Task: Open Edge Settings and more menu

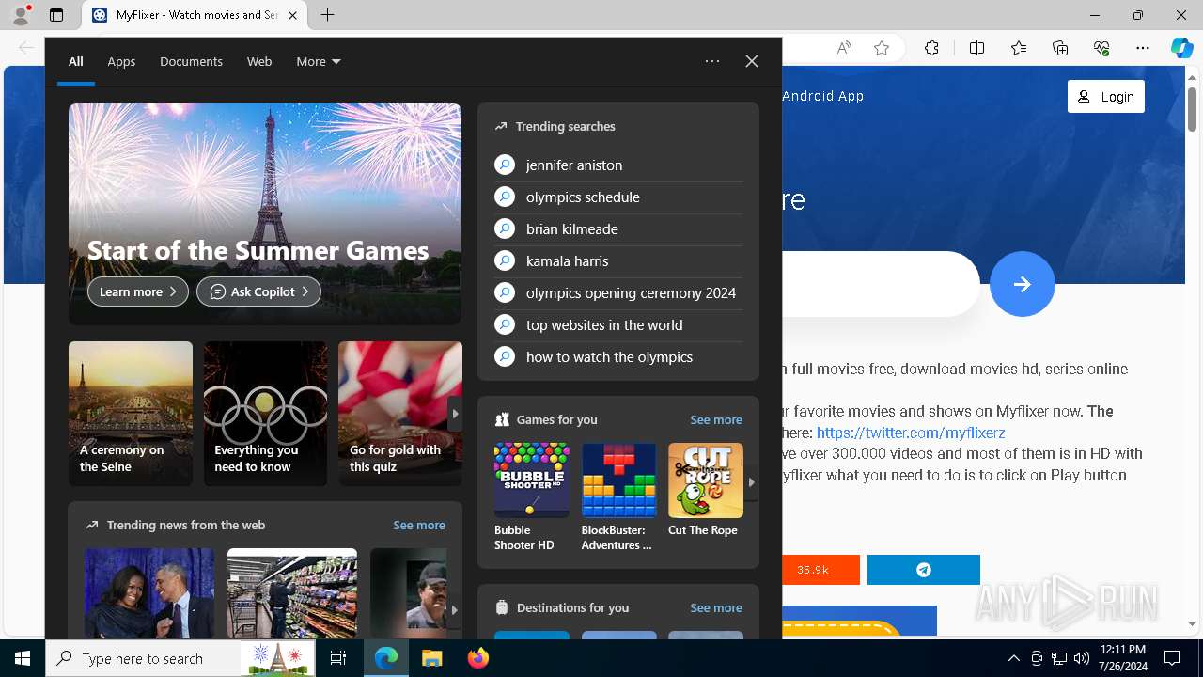Action: [1143, 48]
